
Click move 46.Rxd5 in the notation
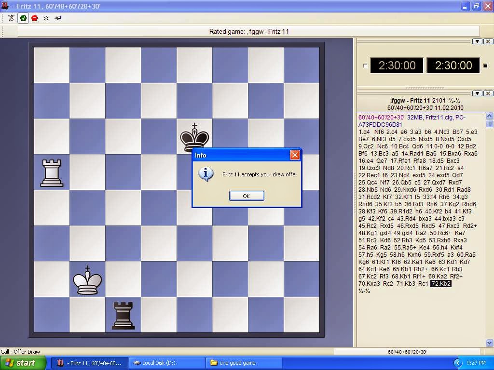409,226
